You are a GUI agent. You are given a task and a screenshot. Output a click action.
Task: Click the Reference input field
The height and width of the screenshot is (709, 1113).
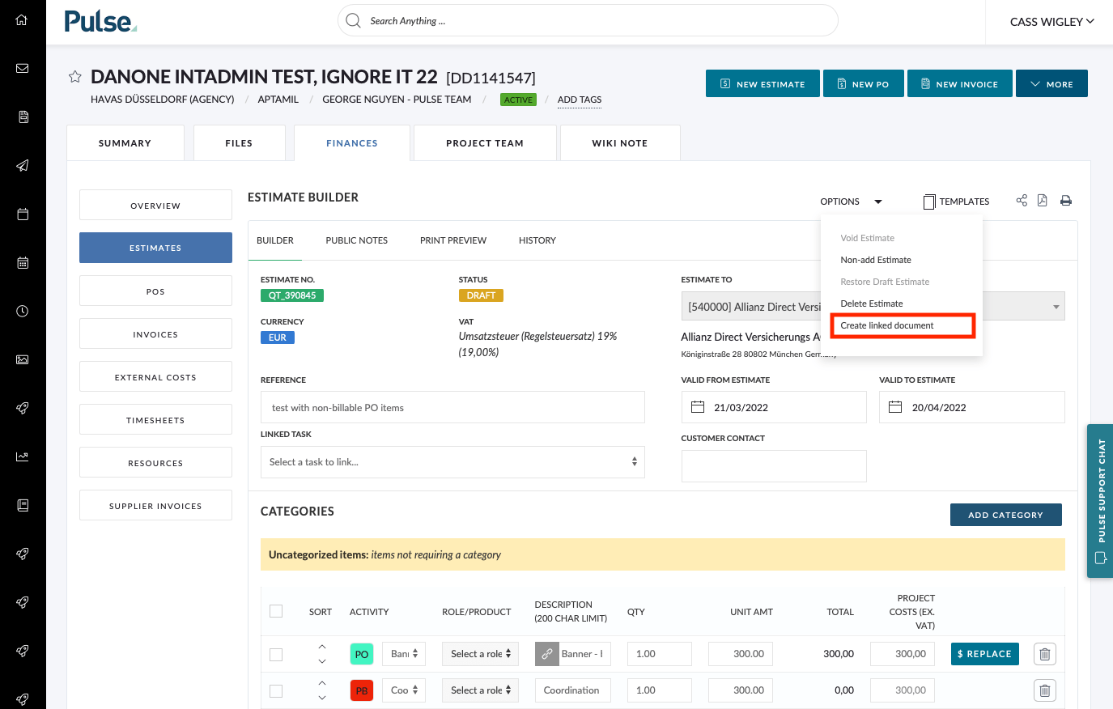coord(452,407)
